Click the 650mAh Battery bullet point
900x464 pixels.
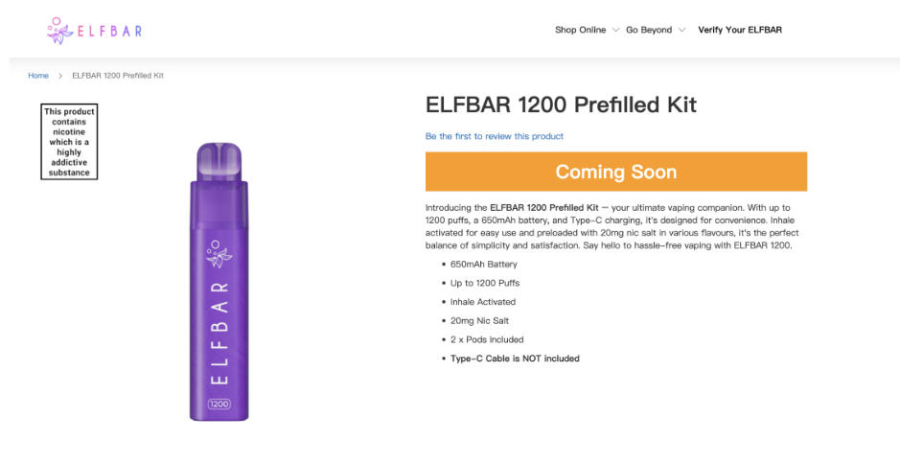click(x=484, y=264)
